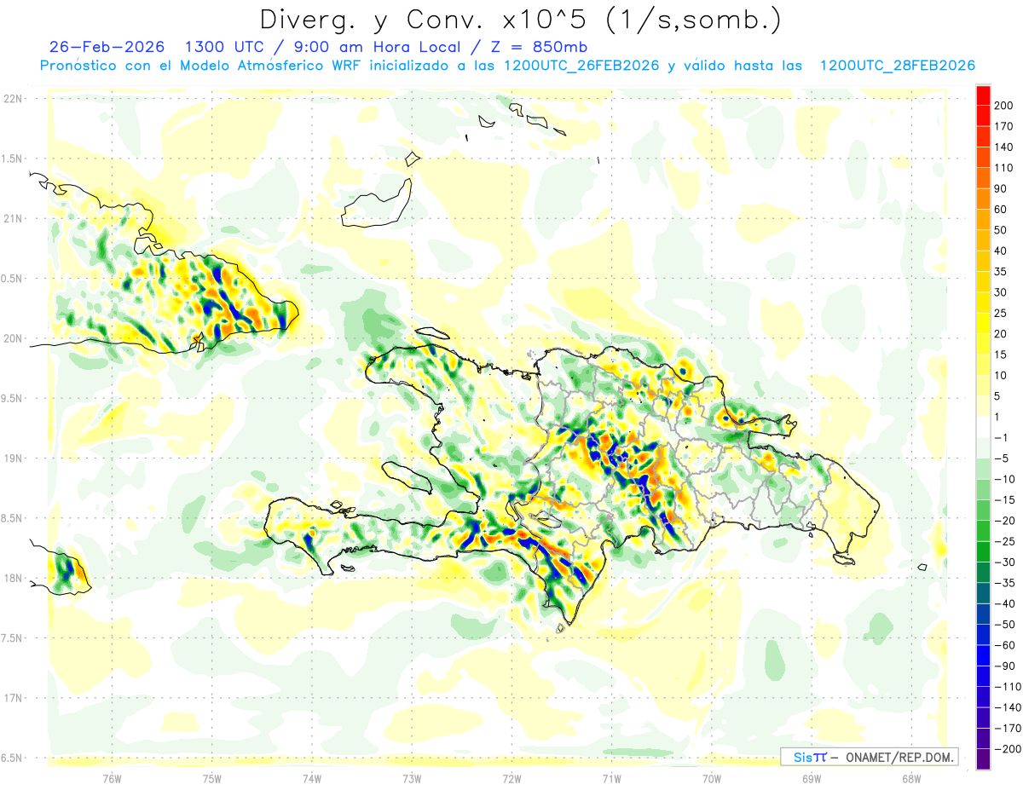The image size is (1023, 790).
Task: Click the "70W" longitude label
Action: coord(711,778)
